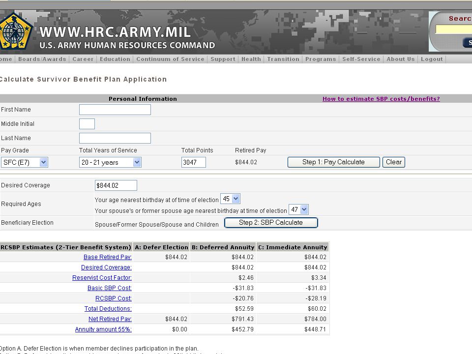472x354 pixels.
Task: Click the $448.71 immediate annuity amount
Action: [315, 329]
